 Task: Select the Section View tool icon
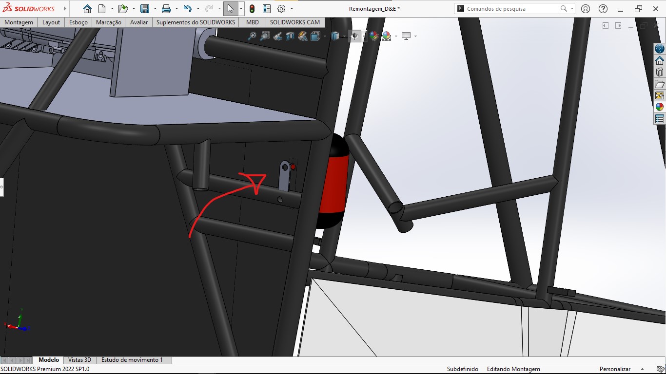click(290, 36)
